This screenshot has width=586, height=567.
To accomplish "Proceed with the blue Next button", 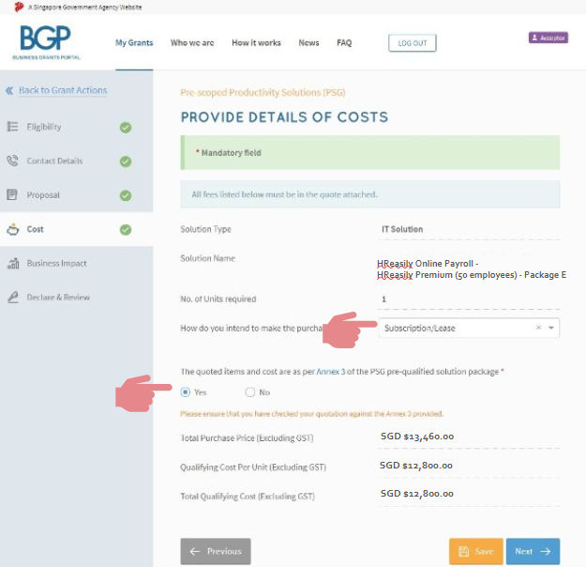I will [x=533, y=551].
